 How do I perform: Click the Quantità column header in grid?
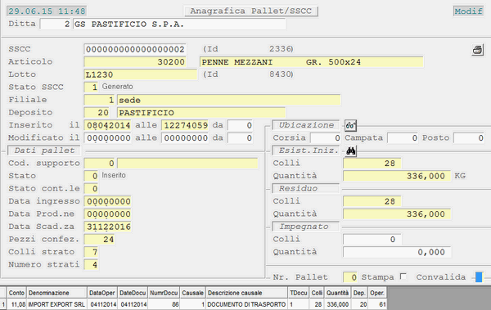tap(337, 293)
